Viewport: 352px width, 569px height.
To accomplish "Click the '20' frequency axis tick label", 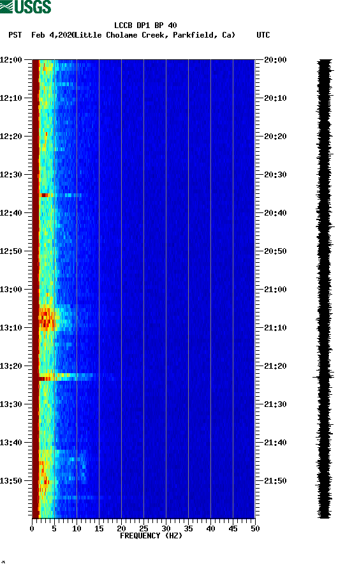I will tap(122, 529).
